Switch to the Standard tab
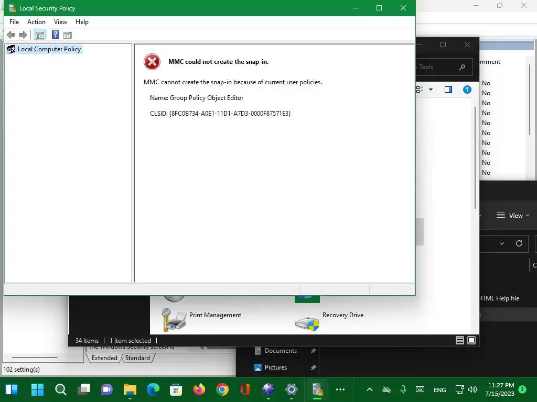The image size is (537, 402). coord(138,358)
